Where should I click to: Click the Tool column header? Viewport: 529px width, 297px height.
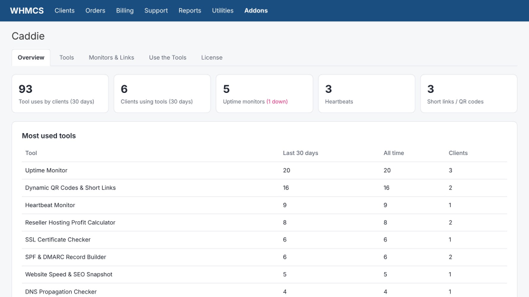click(31, 153)
